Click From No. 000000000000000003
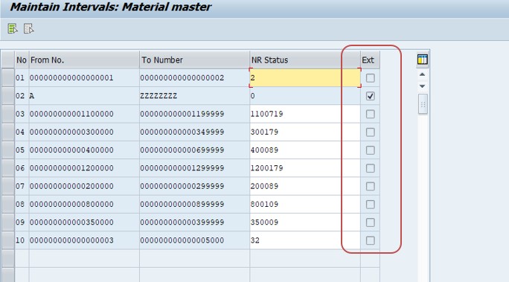Image resolution: width=509 pixels, height=282 pixels. (84, 240)
